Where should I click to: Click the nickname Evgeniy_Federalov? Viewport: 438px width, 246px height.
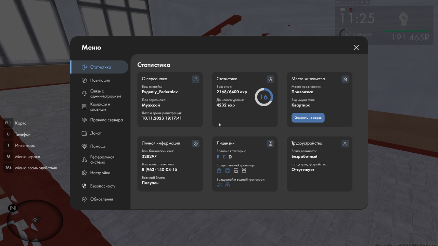(160, 92)
